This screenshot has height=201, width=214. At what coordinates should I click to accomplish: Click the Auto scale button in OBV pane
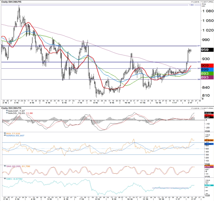click(207, 195)
